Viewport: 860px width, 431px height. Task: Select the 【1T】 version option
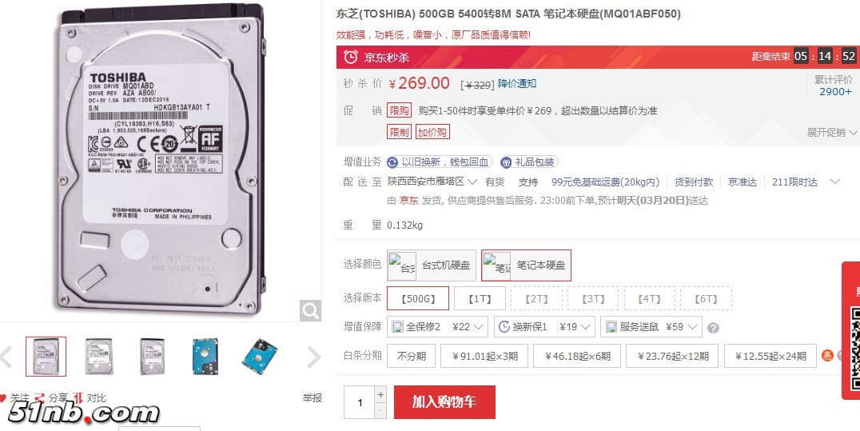(480, 299)
